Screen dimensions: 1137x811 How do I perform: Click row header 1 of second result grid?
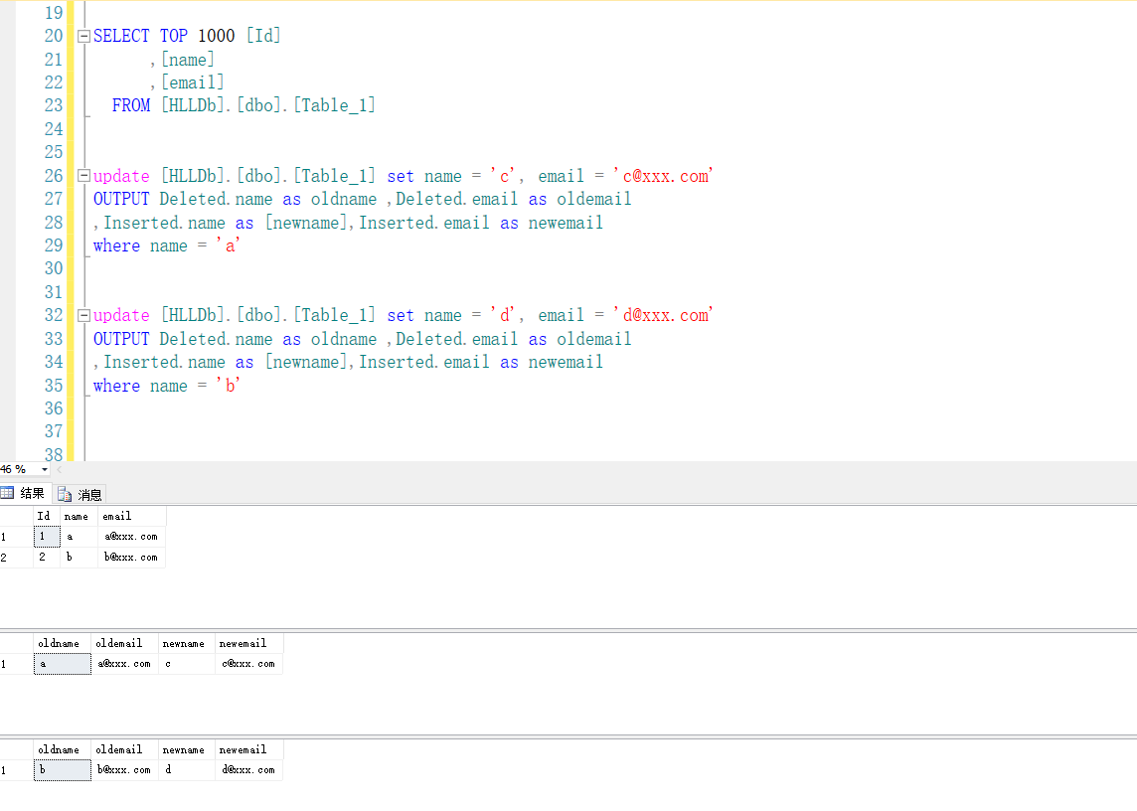pyautogui.click(x=16, y=664)
